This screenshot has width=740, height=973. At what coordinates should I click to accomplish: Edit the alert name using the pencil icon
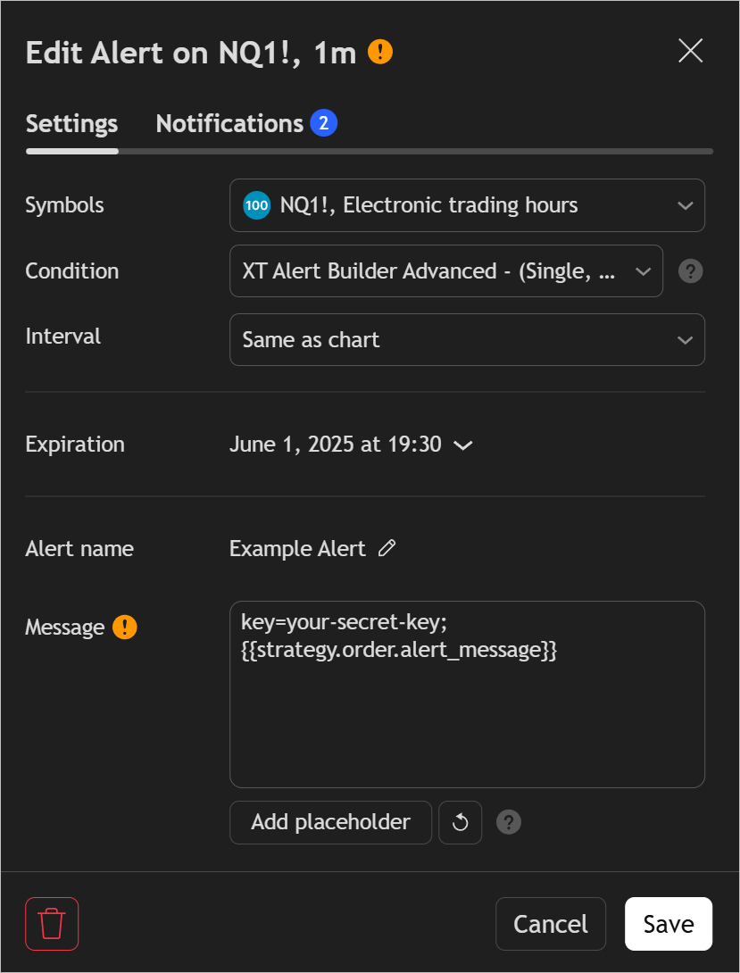(x=387, y=548)
